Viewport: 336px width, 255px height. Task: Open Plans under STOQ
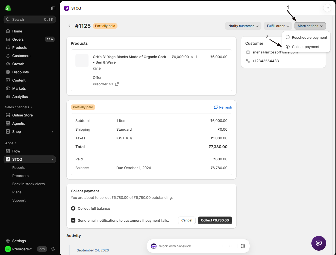point(17,192)
